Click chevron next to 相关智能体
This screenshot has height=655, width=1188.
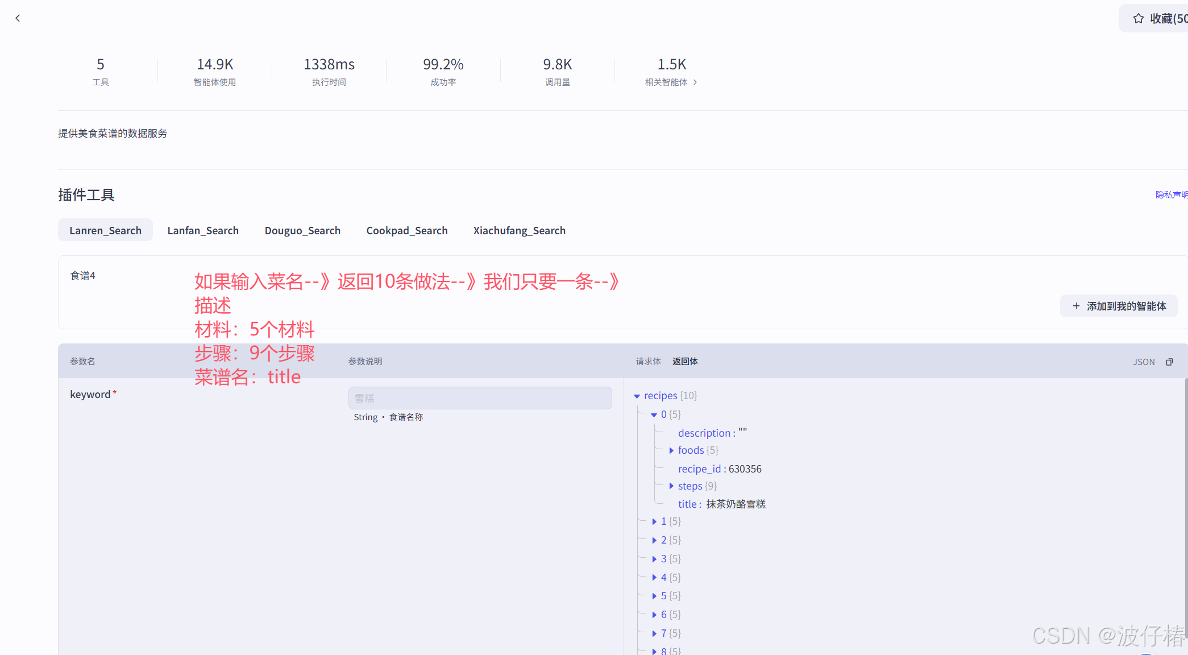695,82
